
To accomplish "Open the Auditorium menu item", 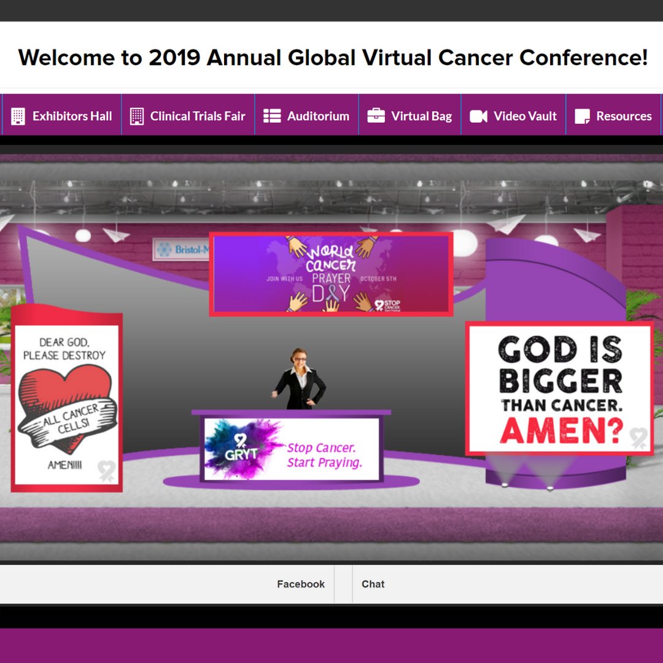I will click(x=307, y=115).
